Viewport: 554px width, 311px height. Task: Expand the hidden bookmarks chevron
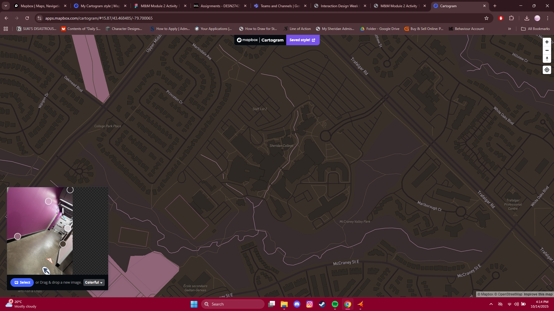tap(510, 29)
